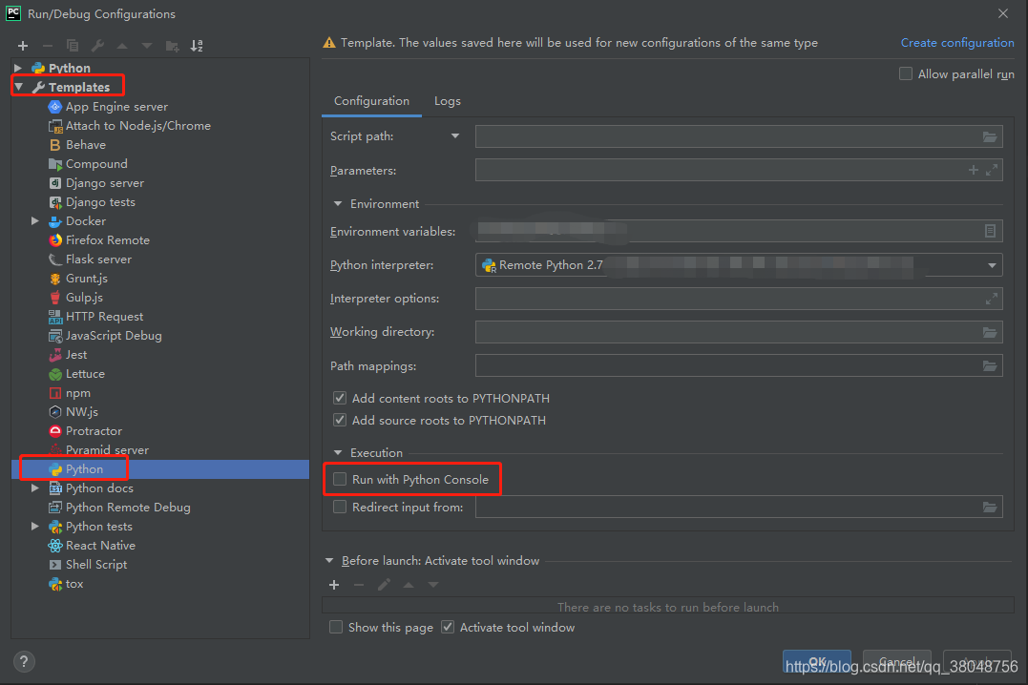
Task: Click the sort configurations alphabetically icon
Action: 197,46
